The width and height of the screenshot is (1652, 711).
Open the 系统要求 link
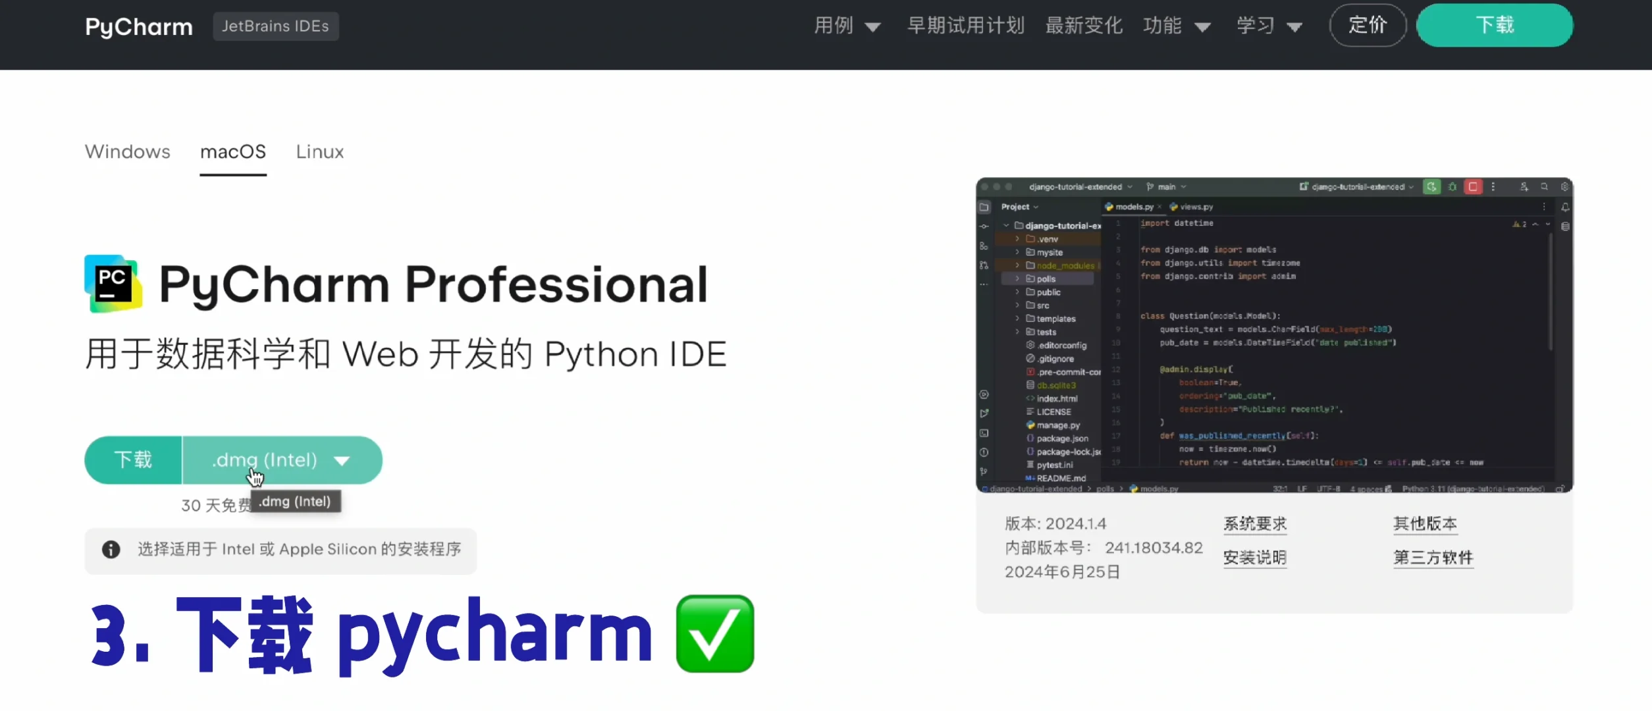point(1255,524)
